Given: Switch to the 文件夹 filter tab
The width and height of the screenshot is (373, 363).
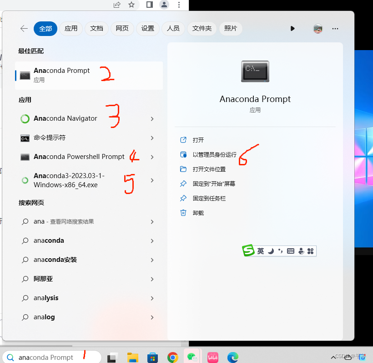Looking at the screenshot, I should tap(202, 29).
